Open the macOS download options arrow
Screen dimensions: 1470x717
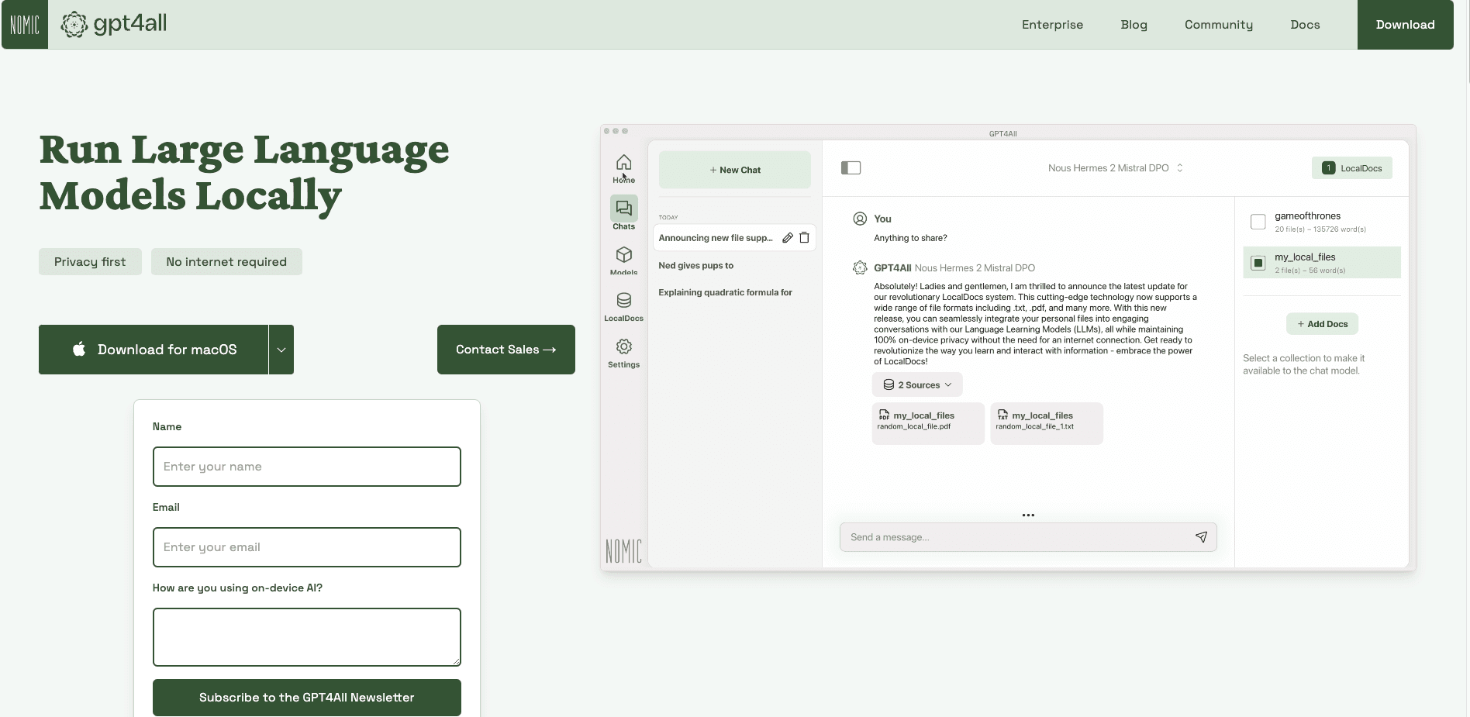click(x=281, y=350)
